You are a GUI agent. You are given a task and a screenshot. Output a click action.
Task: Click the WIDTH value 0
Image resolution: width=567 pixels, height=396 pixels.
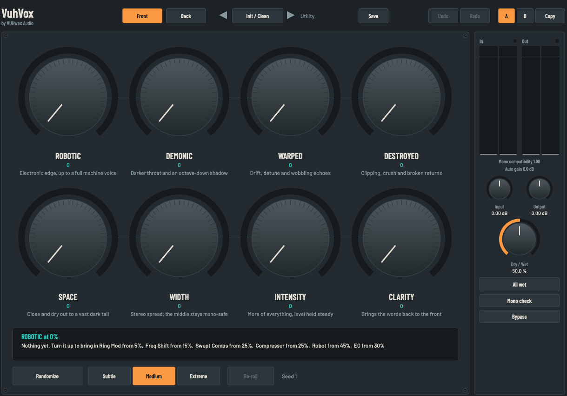pos(179,306)
